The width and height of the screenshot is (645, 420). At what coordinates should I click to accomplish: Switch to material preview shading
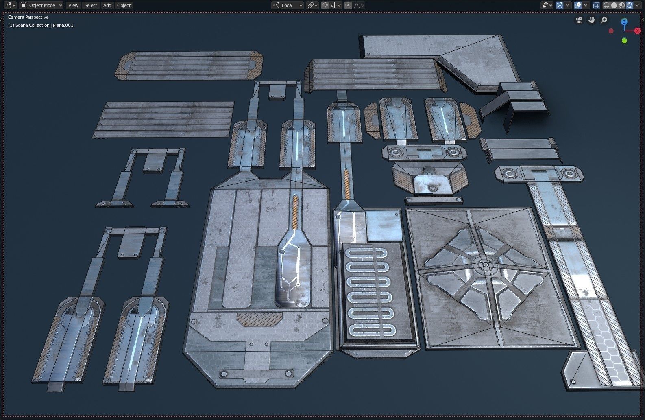click(622, 5)
